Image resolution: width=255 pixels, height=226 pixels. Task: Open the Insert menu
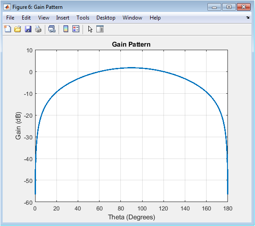click(63, 18)
